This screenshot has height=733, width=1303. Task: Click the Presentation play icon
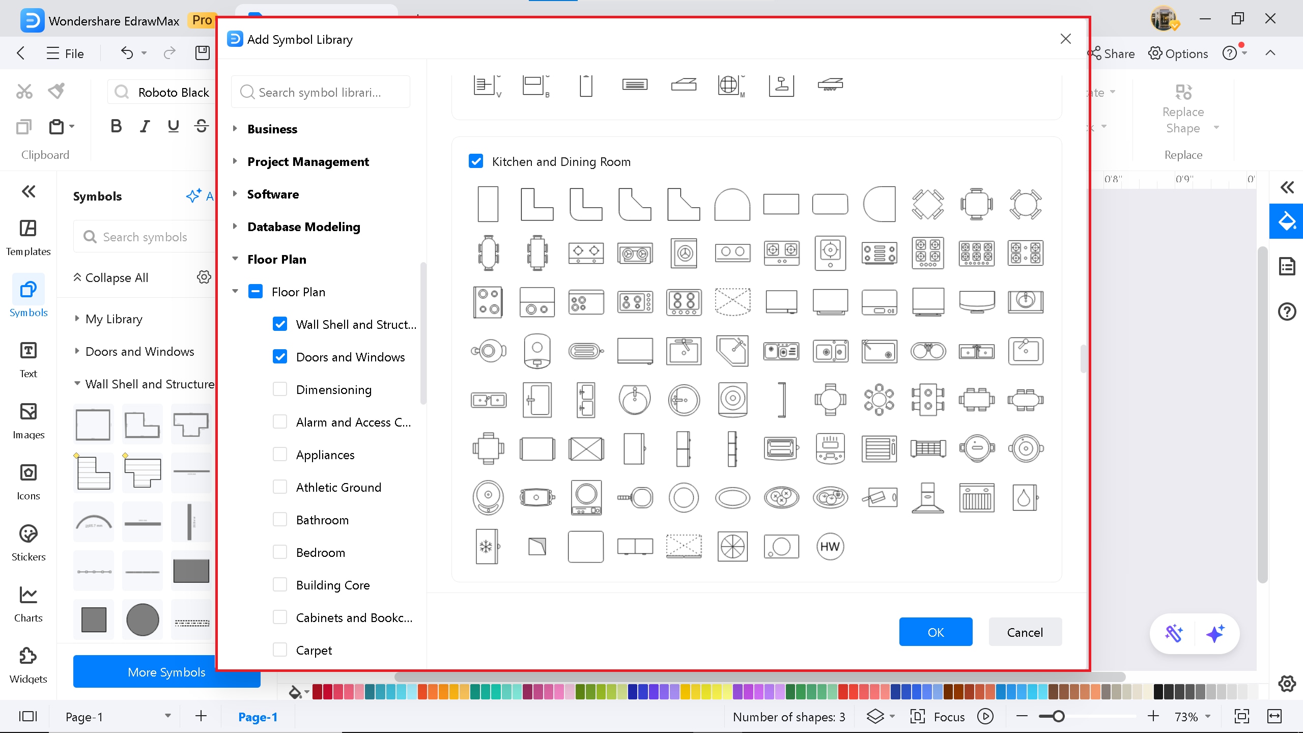pos(985,717)
